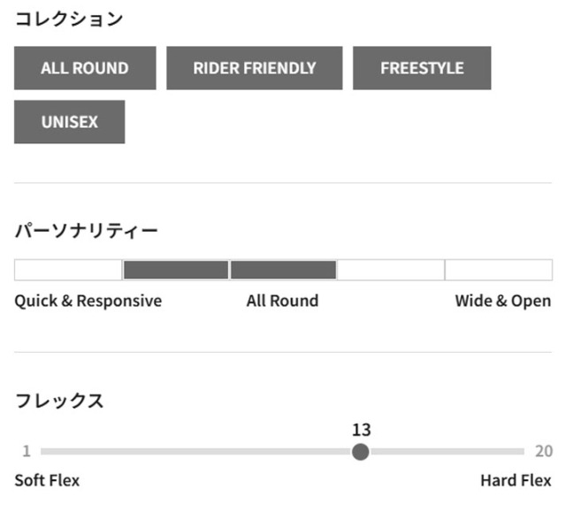
Task: Click the パーソナリティー section heading
Action: [x=87, y=231]
